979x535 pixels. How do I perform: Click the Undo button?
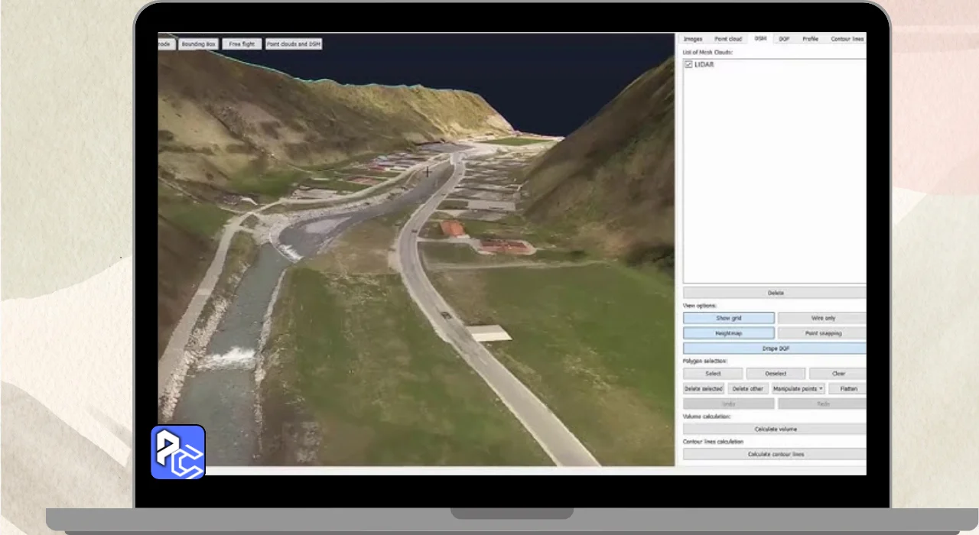pos(729,404)
